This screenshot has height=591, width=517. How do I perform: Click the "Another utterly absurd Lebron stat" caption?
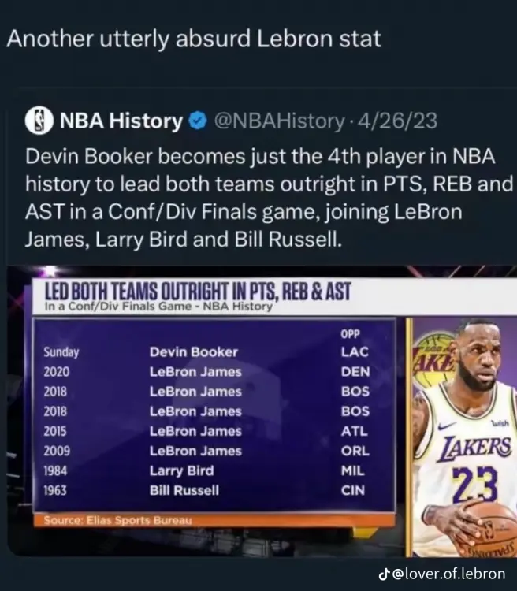(194, 39)
